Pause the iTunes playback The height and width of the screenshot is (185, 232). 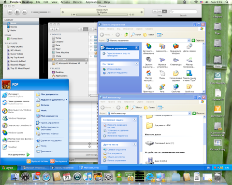(17, 12)
